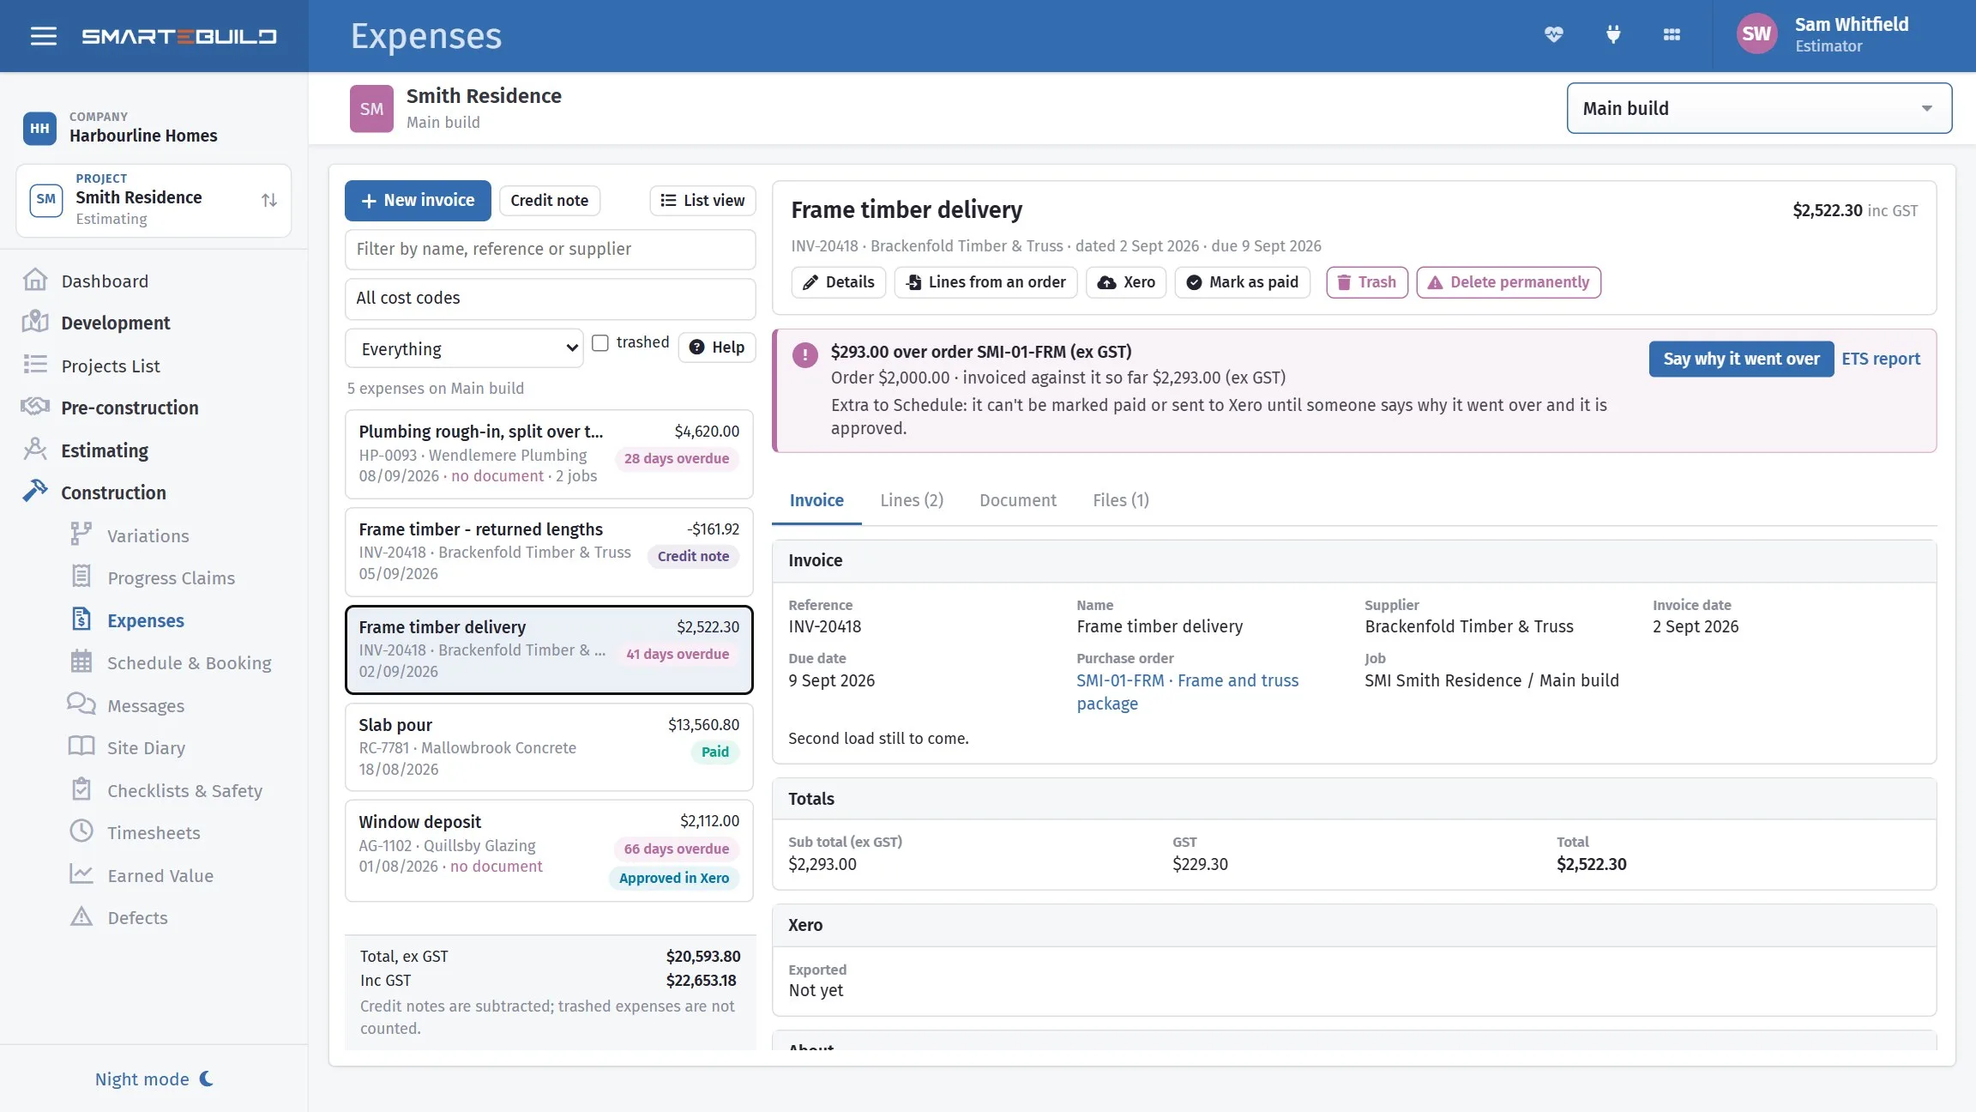Open the Site Diary
The width and height of the screenshot is (1976, 1112).
point(146,747)
